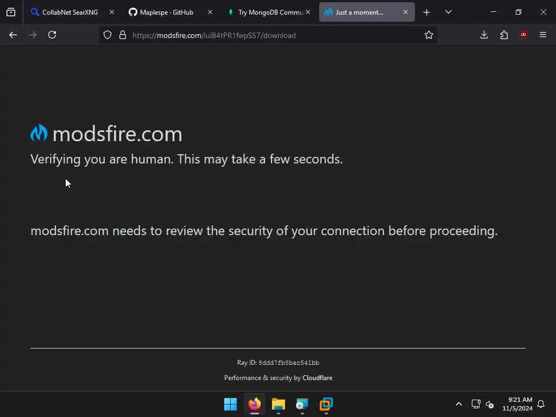
Task: Close the Try MongoDB tab
Action: coord(308,12)
